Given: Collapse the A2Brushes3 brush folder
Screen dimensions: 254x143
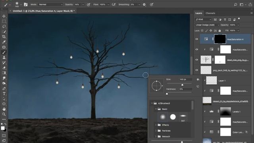Looking at the screenshot, I should click(152, 103).
